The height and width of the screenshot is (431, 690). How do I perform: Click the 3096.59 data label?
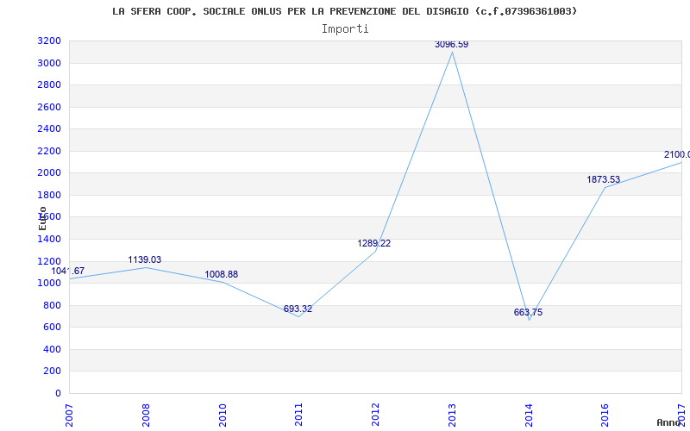tap(451, 45)
